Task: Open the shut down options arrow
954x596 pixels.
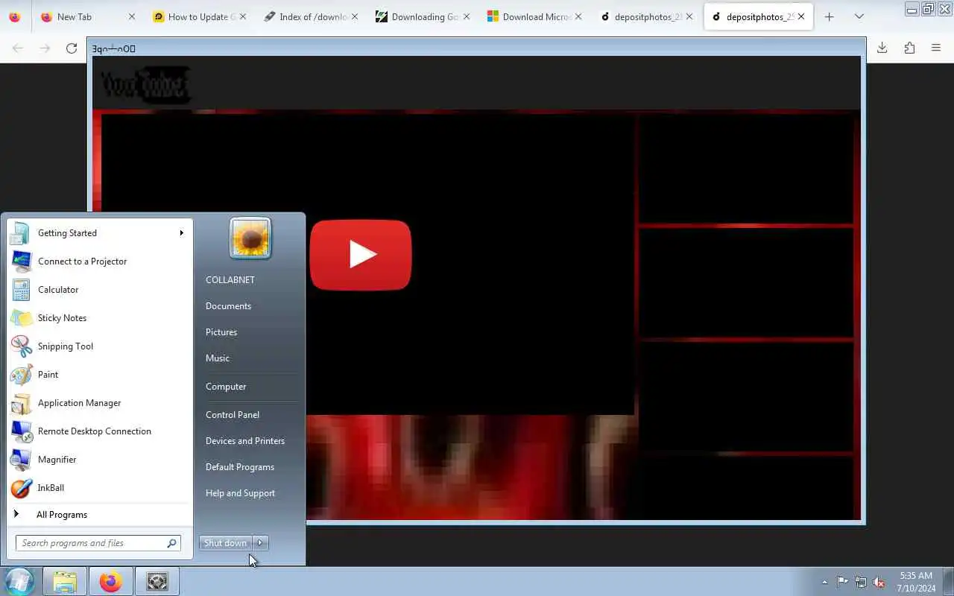Action: 260,543
